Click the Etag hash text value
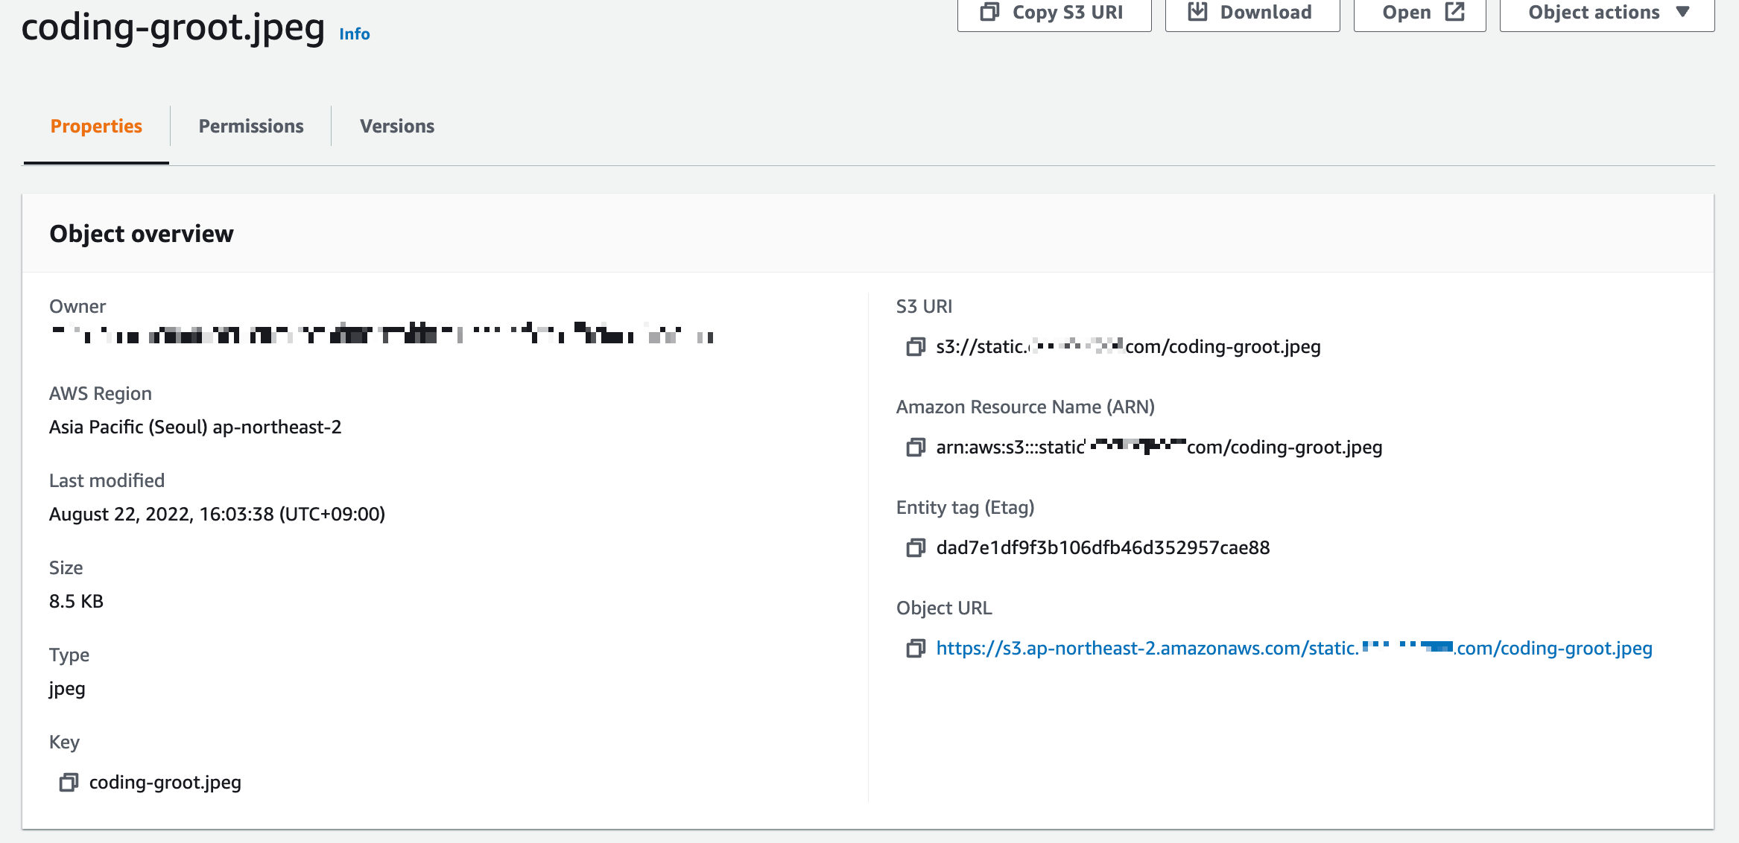The image size is (1739, 843). pyautogui.click(x=1103, y=548)
